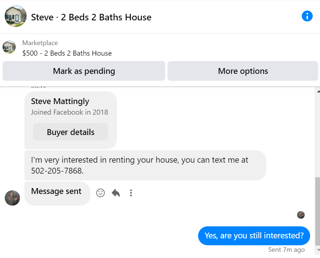Click the Steve Mattingly profile name
320x258 pixels.
60,101
